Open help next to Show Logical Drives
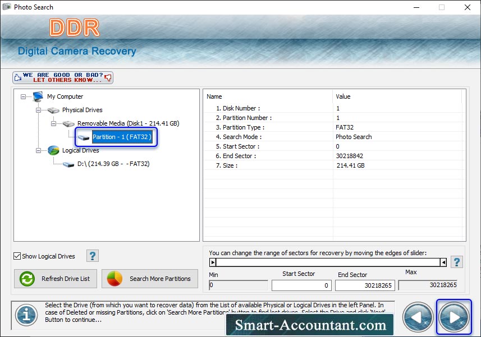 [x=93, y=256]
